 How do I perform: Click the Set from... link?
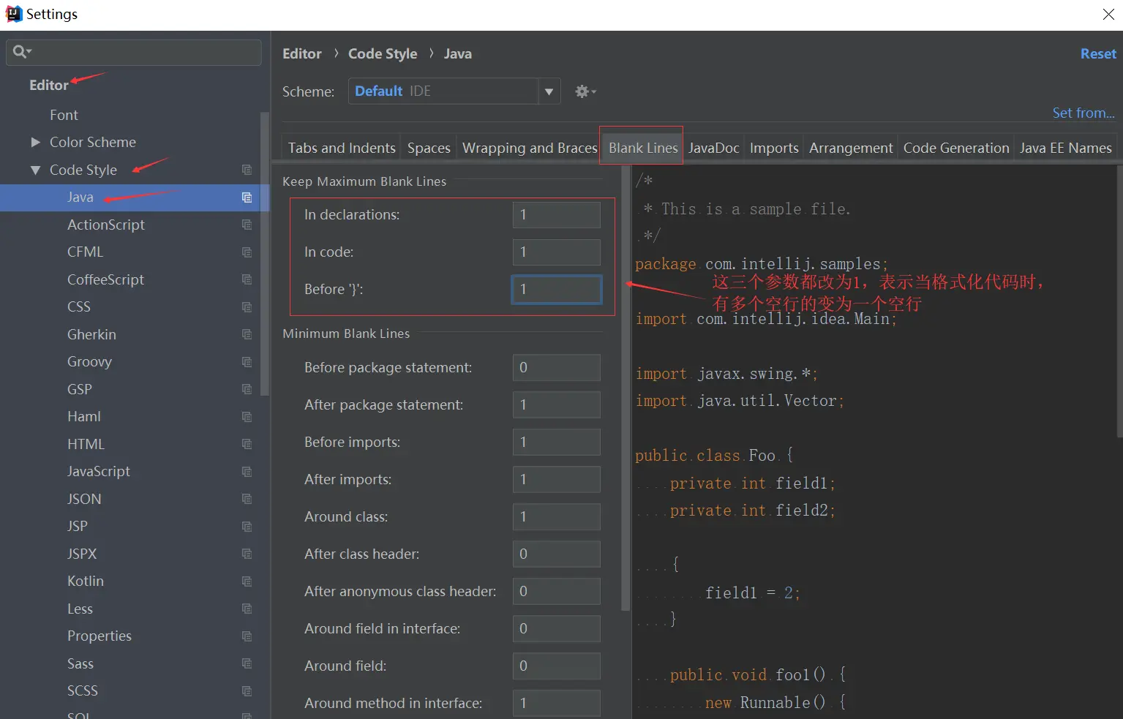point(1083,113)
